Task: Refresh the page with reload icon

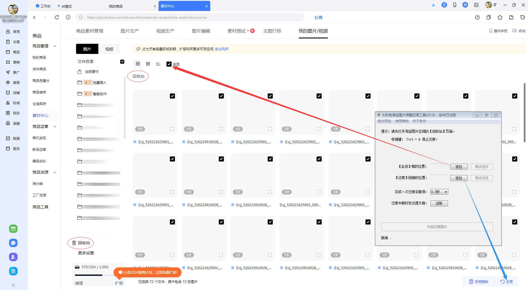Action: pyautogui.click(x=57, y=17)
